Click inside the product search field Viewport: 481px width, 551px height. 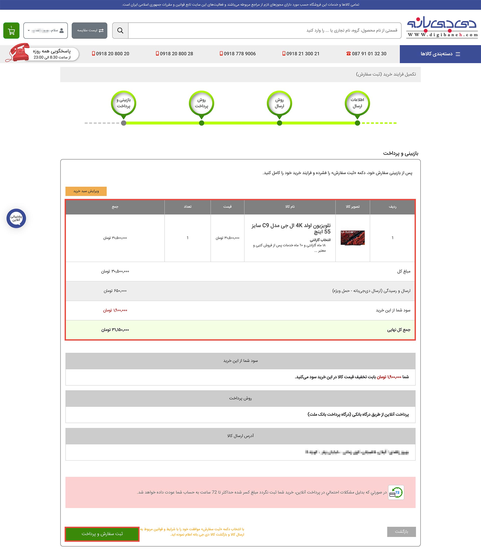(268, 30)
